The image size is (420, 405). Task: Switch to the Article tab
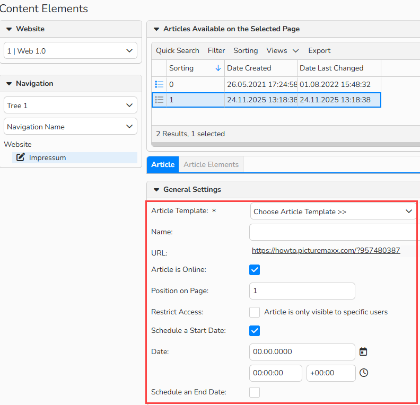click(x=163, y=164)
